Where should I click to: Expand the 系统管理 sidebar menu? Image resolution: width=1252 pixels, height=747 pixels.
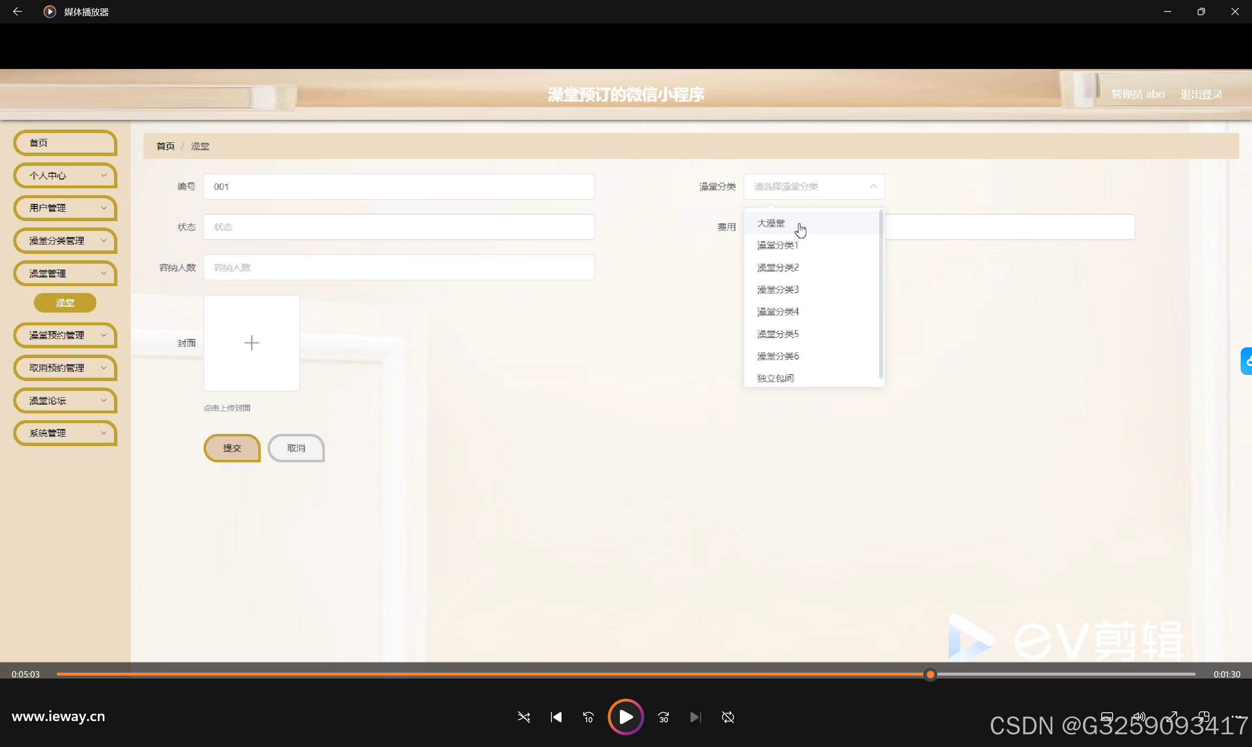pyautogui.click(x=66, y=433)
